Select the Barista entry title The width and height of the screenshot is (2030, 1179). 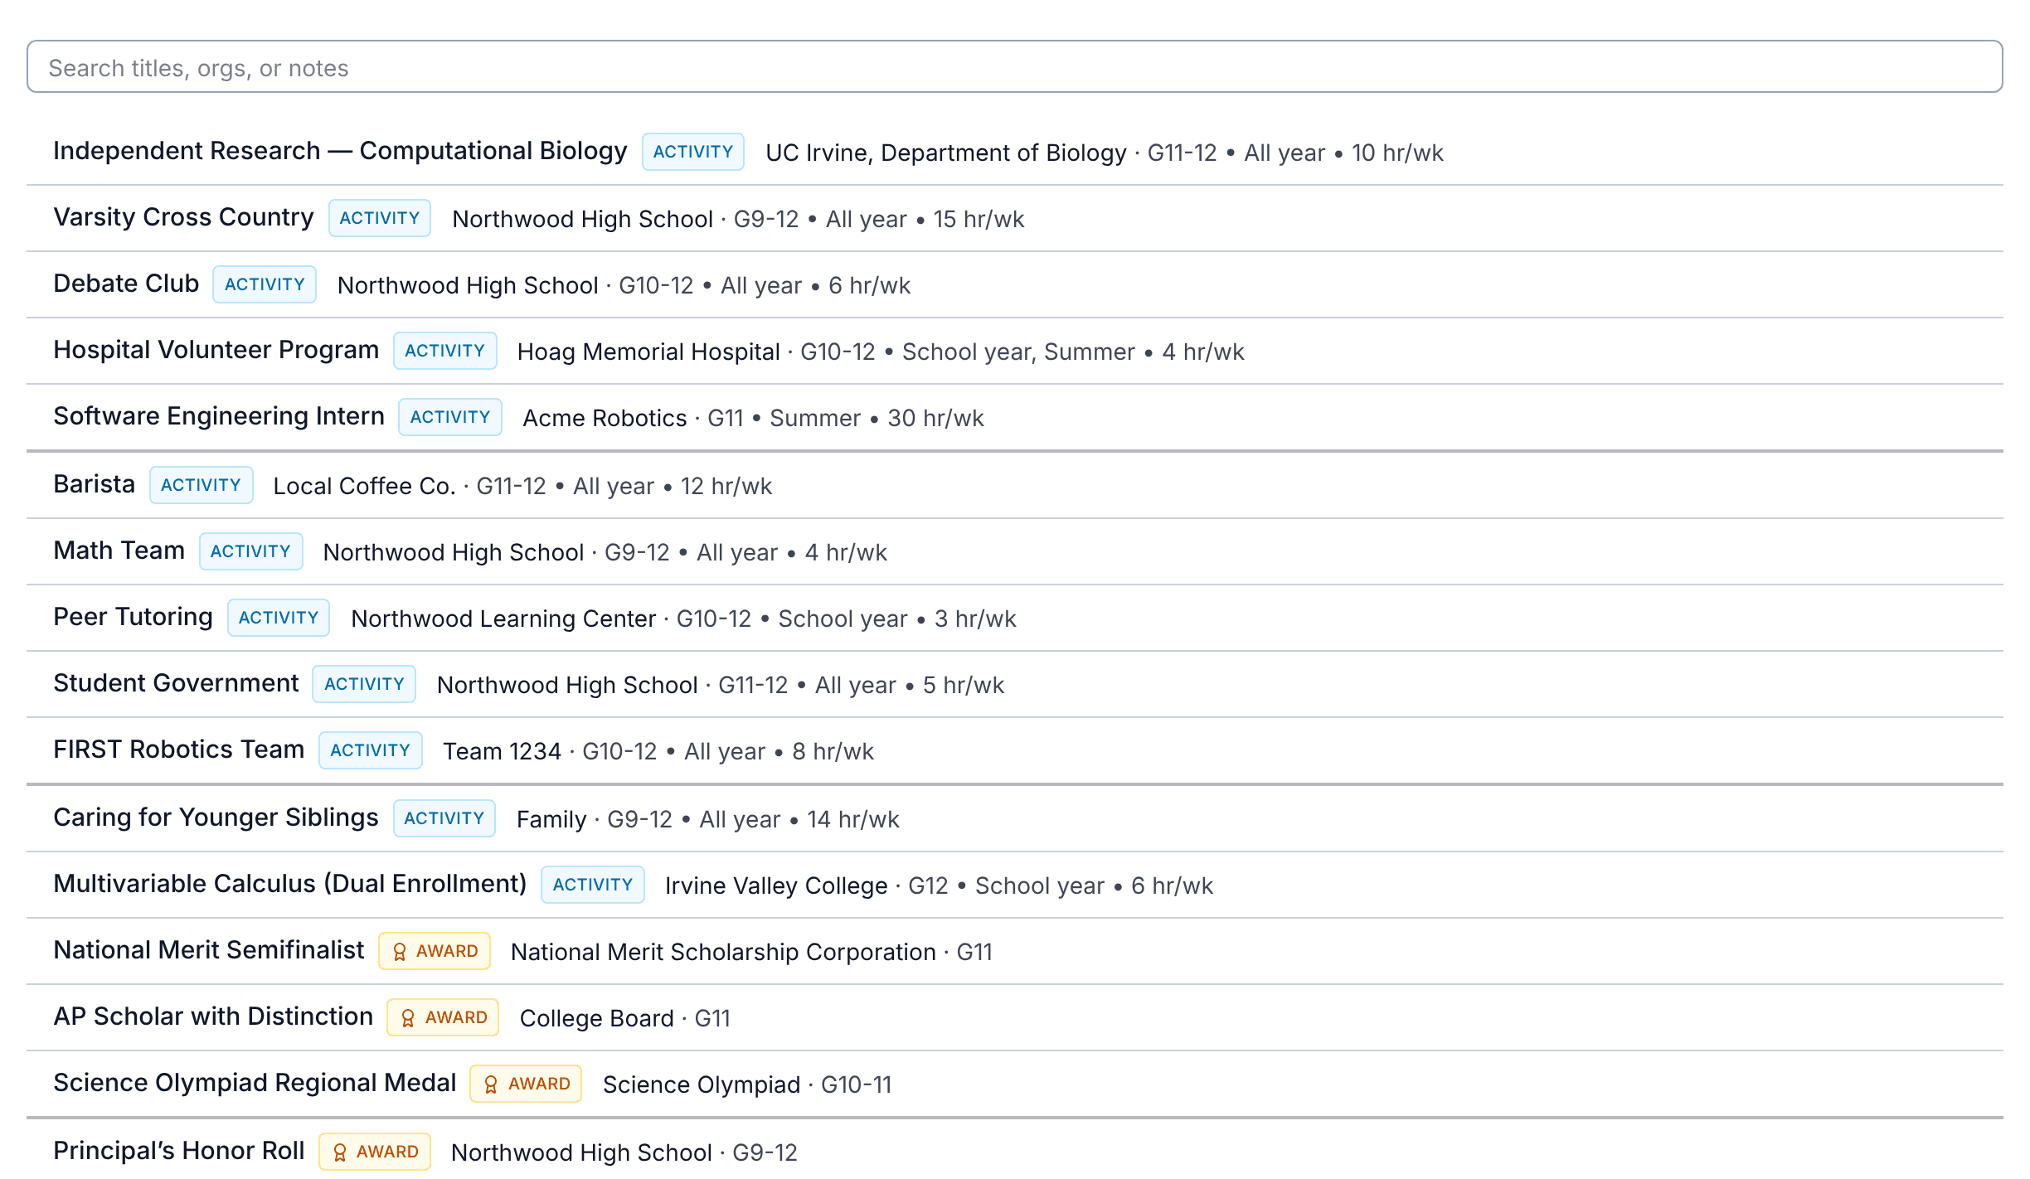point(94,484)
